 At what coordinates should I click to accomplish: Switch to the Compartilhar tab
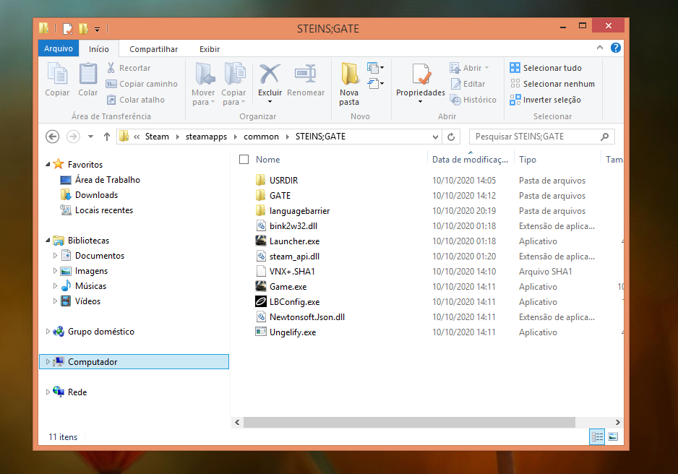pyautogui.click(x=153, y=49)
